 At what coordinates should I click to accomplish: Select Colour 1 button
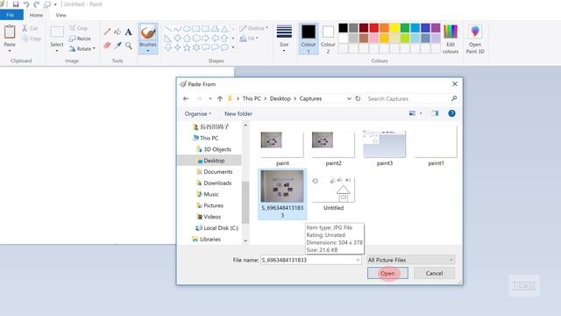point(309,39)
